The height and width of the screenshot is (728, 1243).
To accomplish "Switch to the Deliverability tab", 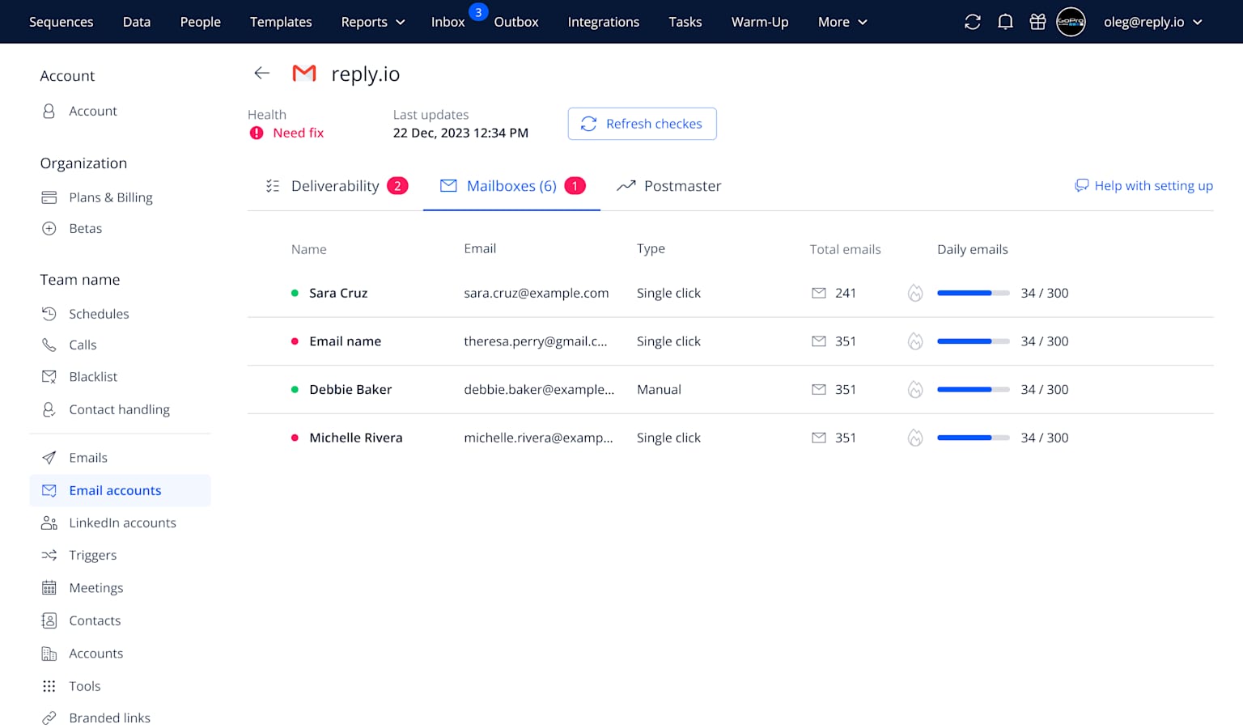I will (x=337, y=186).
